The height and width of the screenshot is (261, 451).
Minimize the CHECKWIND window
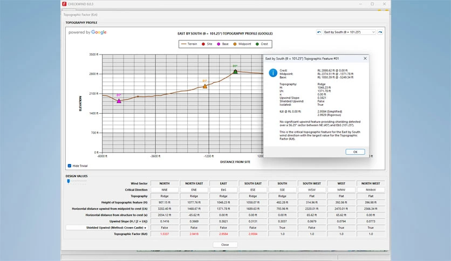tap(360, 4)
